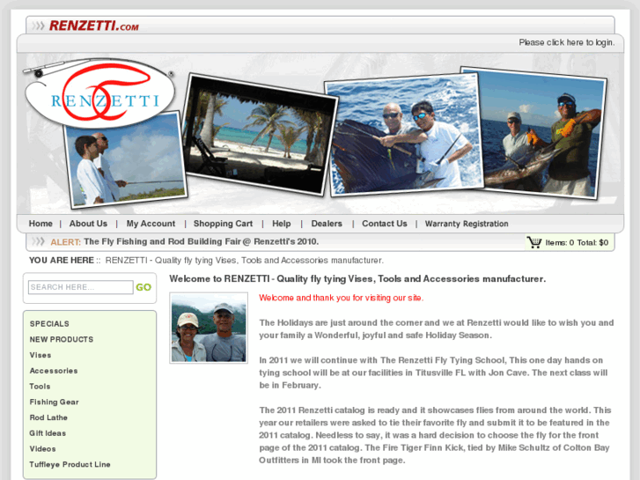Click the red 'Welcome and thank you' text
This screenshot has height=480, width=640.
pos(342,298)
